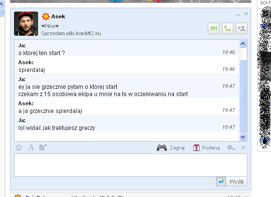Click the Asek contact name

click(x=58, y=16)
